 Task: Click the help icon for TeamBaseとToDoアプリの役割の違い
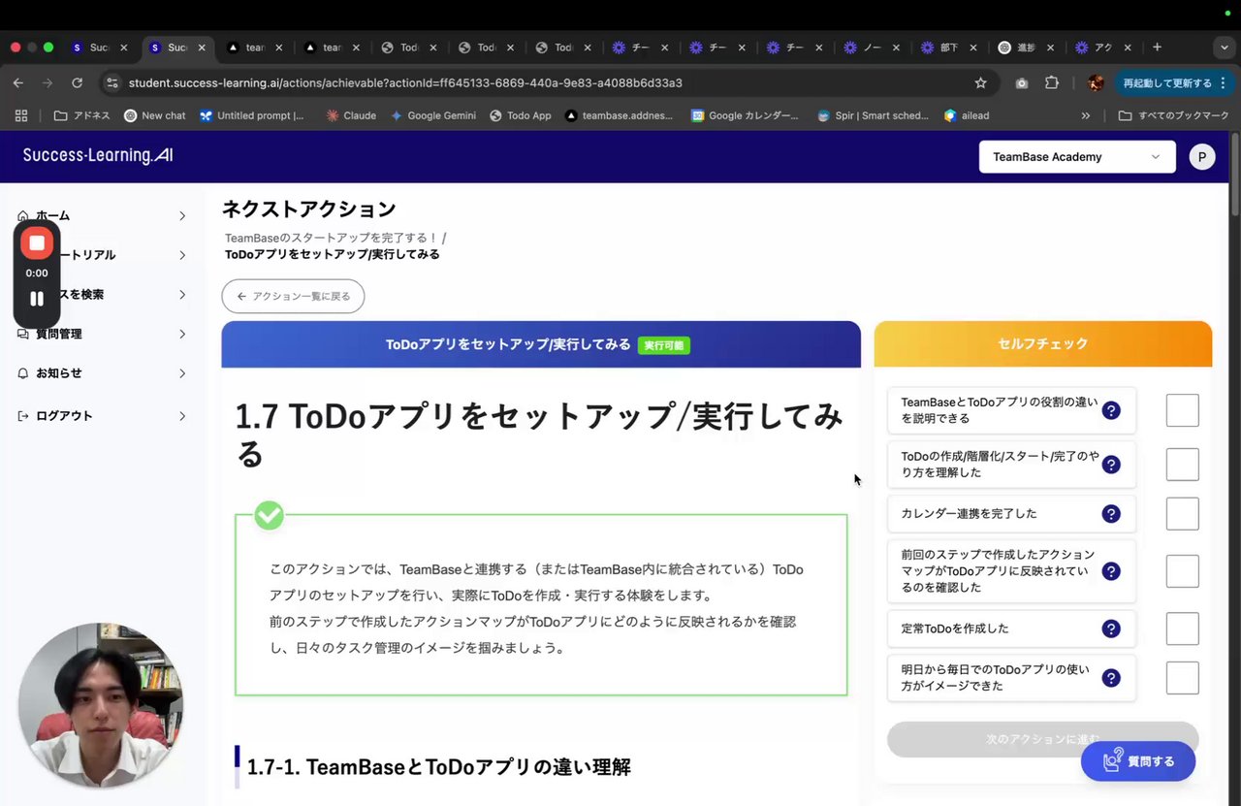(x=1111, y=410)
